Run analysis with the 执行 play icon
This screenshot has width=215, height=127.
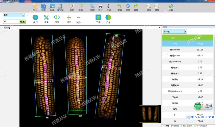click(35, 18)
